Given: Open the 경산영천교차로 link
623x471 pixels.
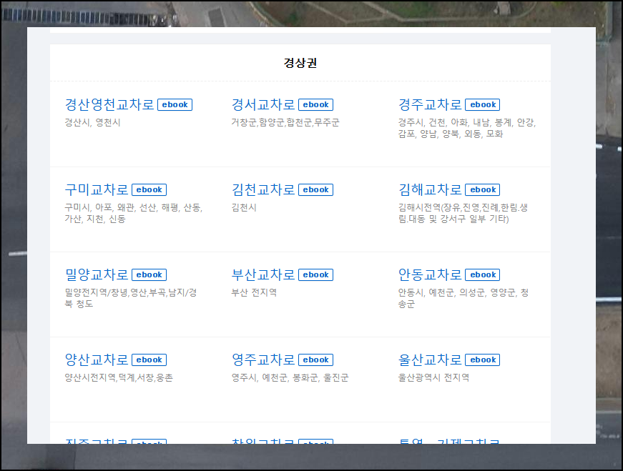Looking at the screenshot, I should point(109,105).
